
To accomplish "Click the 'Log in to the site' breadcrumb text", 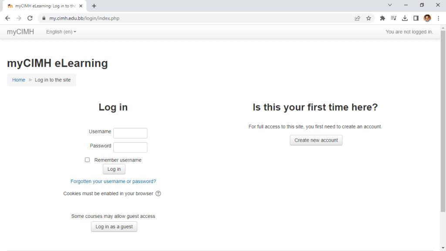I will point(53,80).
